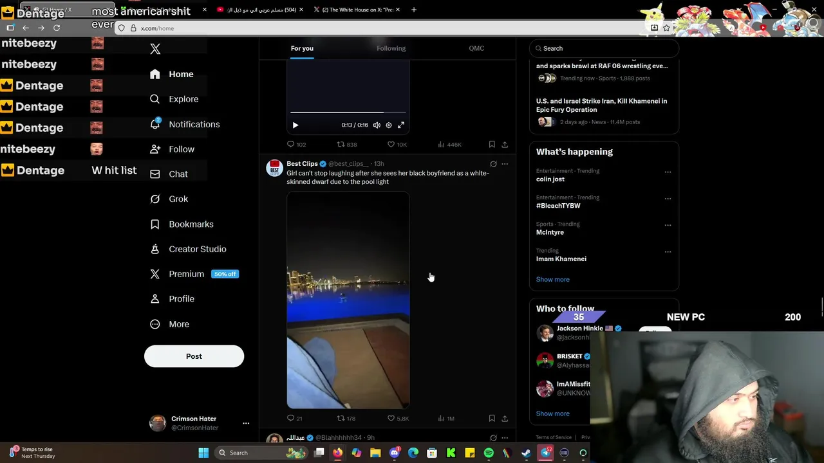
Task: Open the colin jost trending topic
Action: coord(550,179)
